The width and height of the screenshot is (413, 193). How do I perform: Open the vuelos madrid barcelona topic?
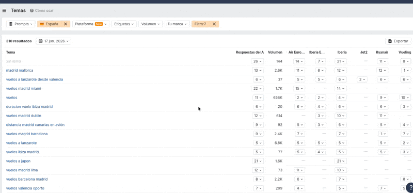coord(27,134)
